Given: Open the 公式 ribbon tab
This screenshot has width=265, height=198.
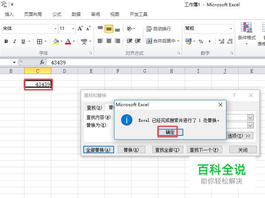Looking at the screenshot, I should point(57,14).
